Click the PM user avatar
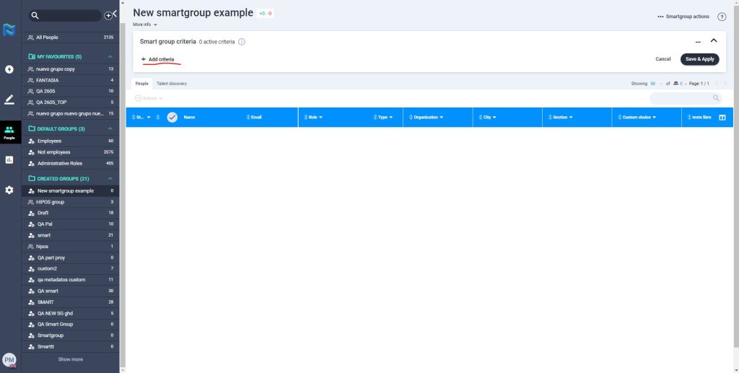This screenshot has width=739, height=373. 9,359
